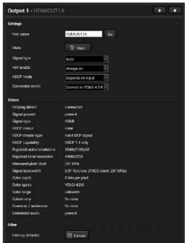Select the 'YCbCr 4:2:0' color space value
Viewport: 185px width, 243px height.
click(74, 185)
